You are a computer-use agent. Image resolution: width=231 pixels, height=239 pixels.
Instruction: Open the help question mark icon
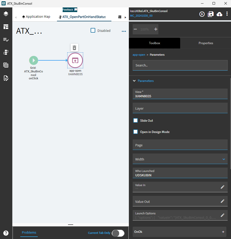pos(6,233)
